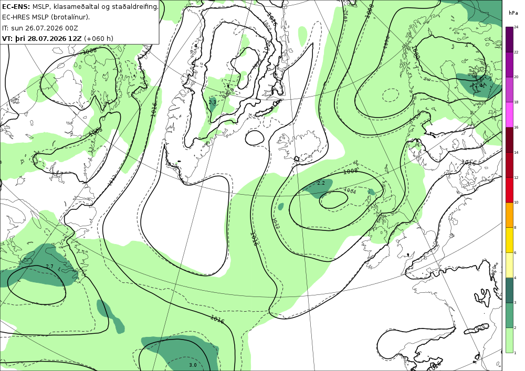
Task: Click the orchid 18–20 hPa legend segment
Action: (509, 89)
